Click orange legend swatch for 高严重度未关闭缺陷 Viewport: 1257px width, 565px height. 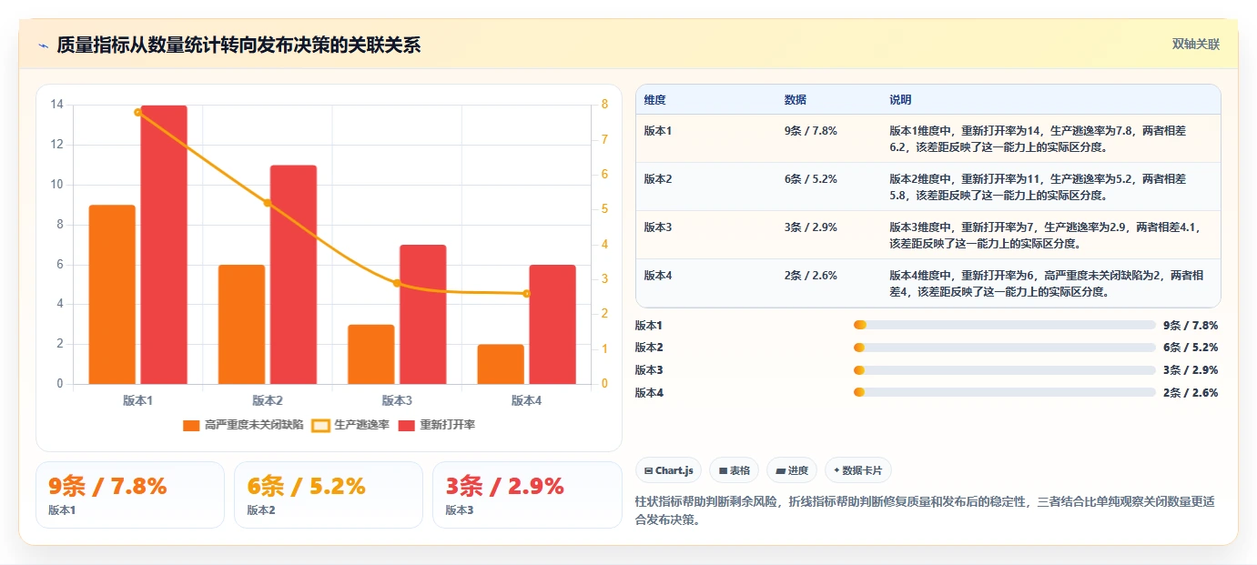click(191, 425)
